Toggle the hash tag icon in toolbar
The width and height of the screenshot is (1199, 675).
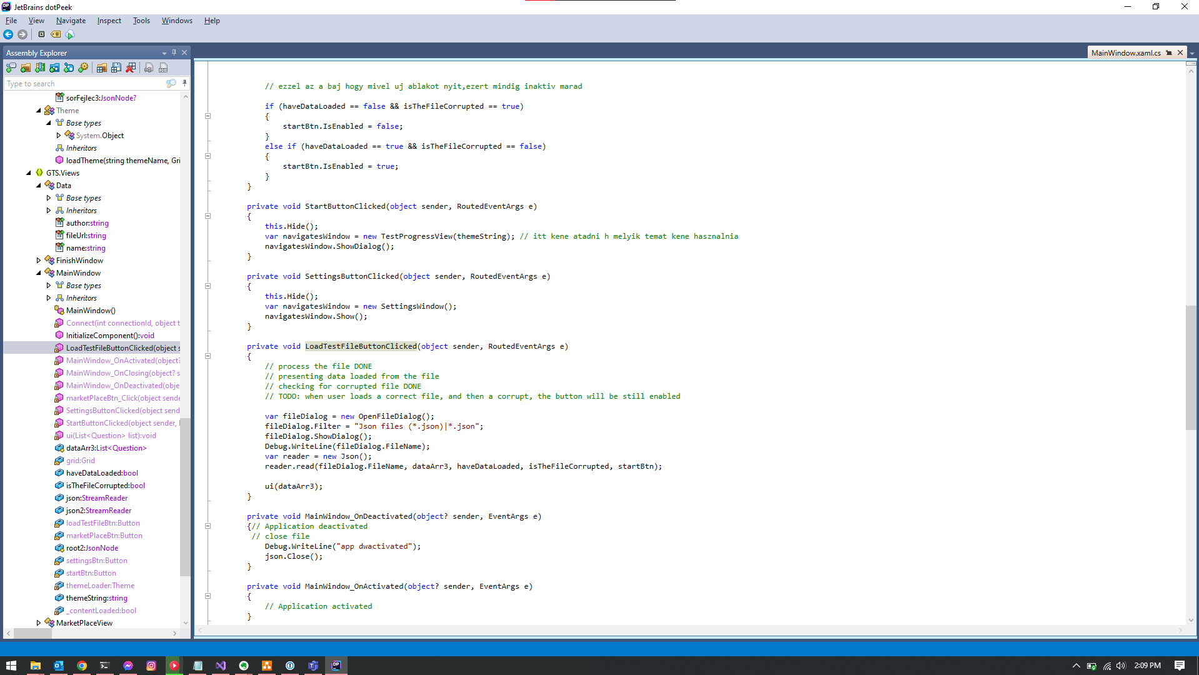tap(56, 34)
